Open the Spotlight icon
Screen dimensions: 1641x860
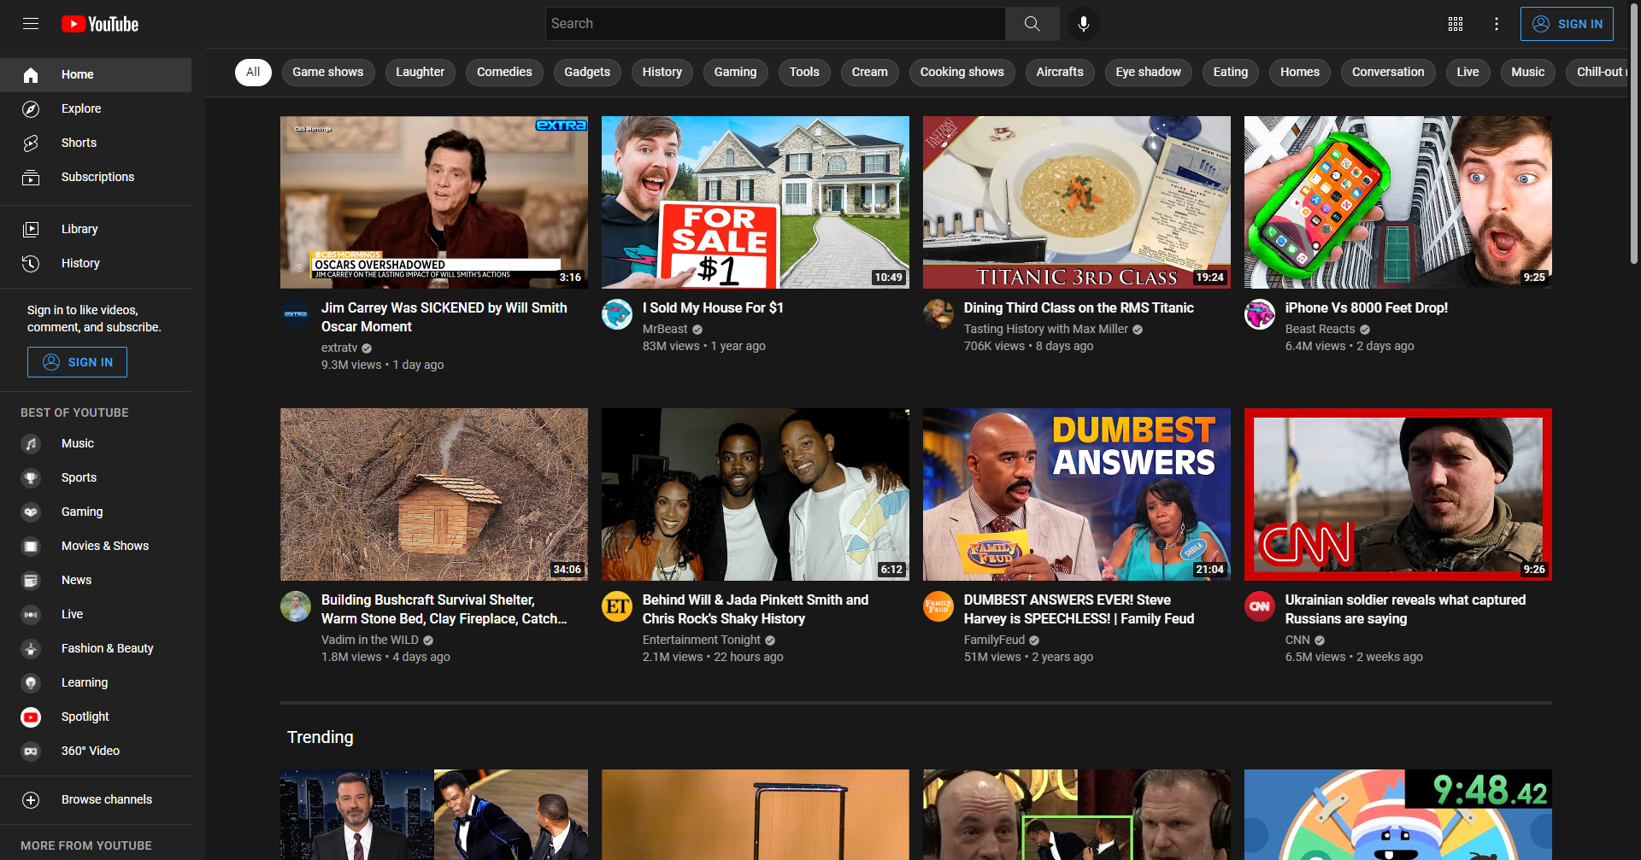click(x=31, y=717)
